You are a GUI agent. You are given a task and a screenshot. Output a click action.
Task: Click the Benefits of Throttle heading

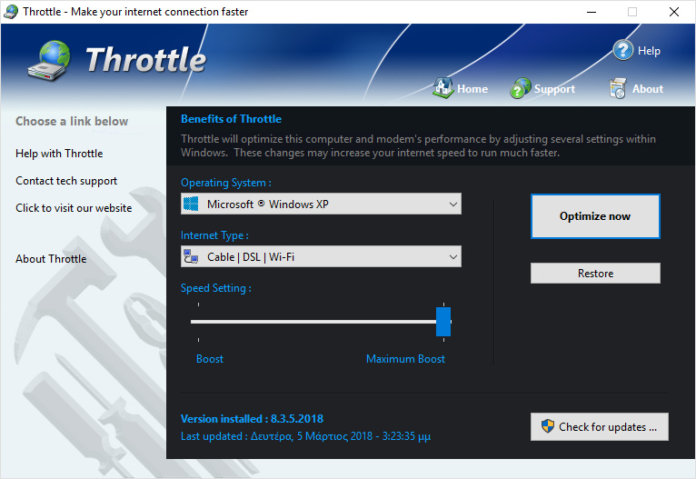click(x=232, y=119)
